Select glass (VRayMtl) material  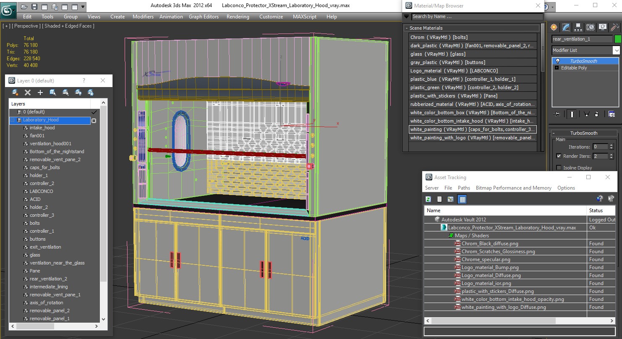tap(473, 54)
